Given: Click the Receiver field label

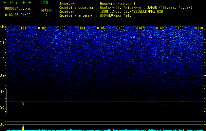Looking at the screenshot, I should pos(66,11).
